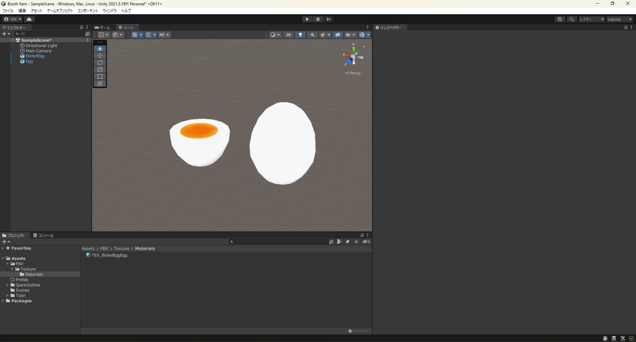
Task: Open Inspector panel three-dot menu
Action: coord(631,27)
